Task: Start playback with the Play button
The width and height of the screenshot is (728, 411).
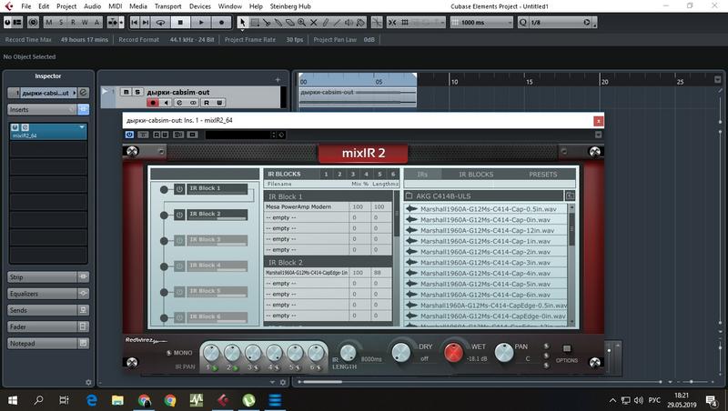Action: click(x=201, y=22)
